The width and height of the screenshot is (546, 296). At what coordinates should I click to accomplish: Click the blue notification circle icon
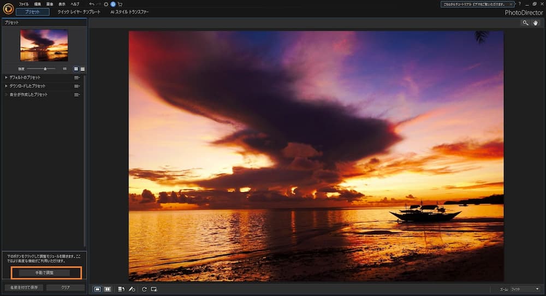[x=113, y=4]
